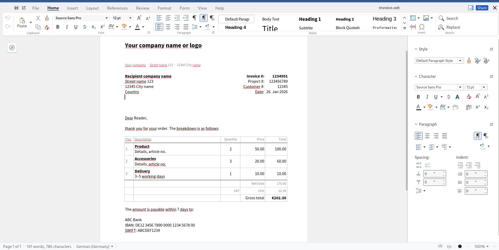
Task: Click the Justified alignment icon in ribbon
Action: tap(186, 27)
